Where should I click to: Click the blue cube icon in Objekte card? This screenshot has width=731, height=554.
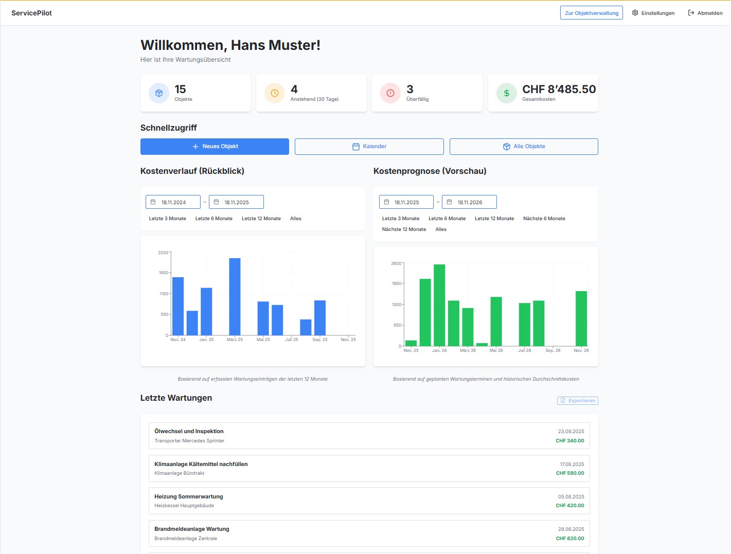coord(159,93)
